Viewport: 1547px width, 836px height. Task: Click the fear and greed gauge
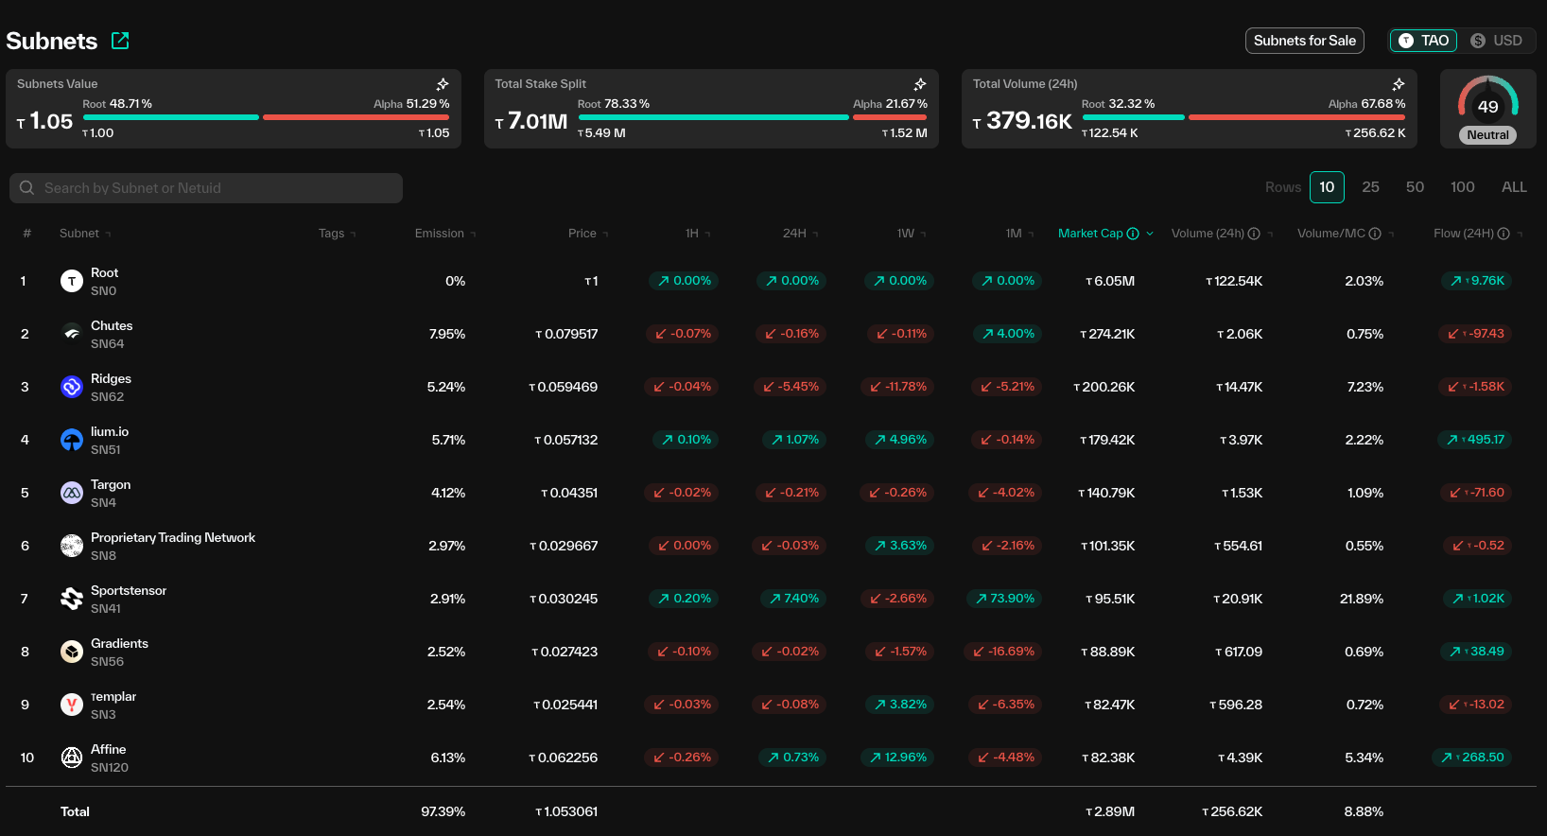pyautogui.click(x=1487, y=108)
